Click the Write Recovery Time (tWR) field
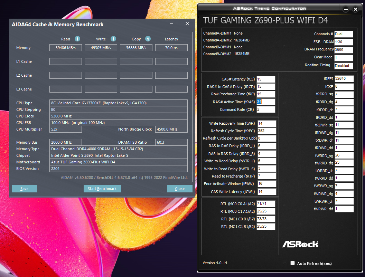The image size is (365, 277). [267, 124]
